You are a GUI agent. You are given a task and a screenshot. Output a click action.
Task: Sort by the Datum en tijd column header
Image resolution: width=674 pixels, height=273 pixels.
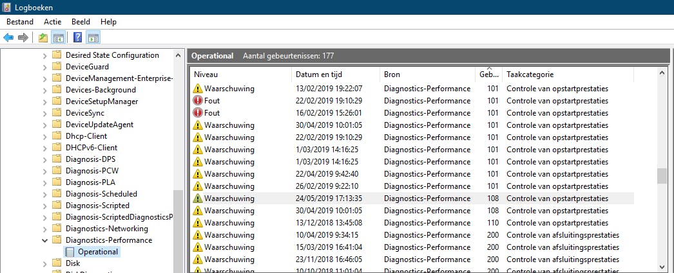pyautogui.click(x=318, y=75)
